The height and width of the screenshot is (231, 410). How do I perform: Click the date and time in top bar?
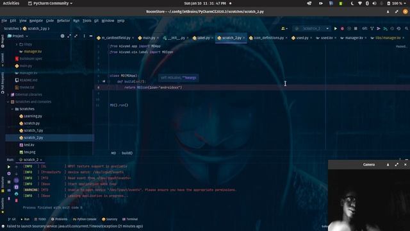pos(205,3)
